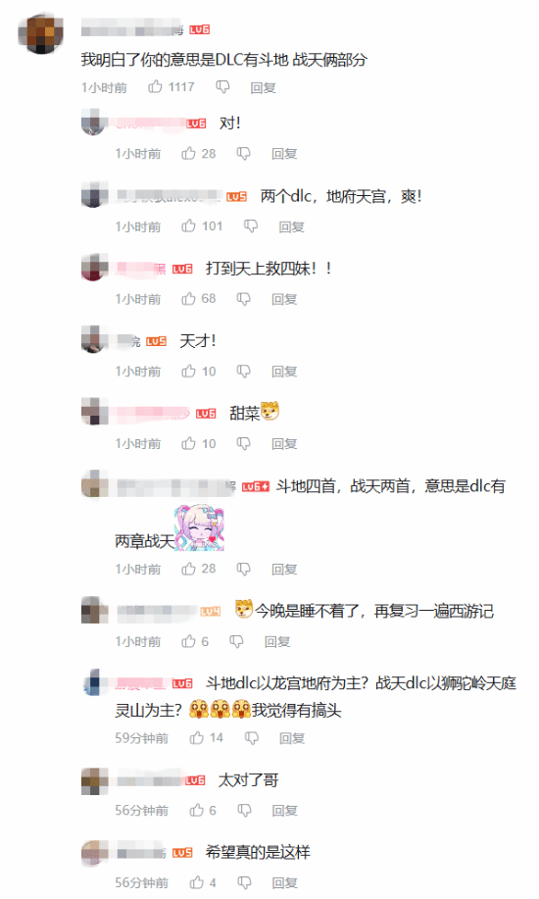The image size is (539, 899).
Task: Click the anime girl sticker image
Action: point(200,527)
